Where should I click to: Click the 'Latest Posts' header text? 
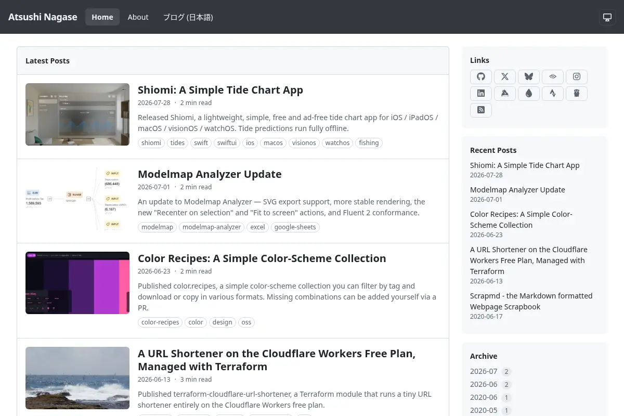point(47,61)
